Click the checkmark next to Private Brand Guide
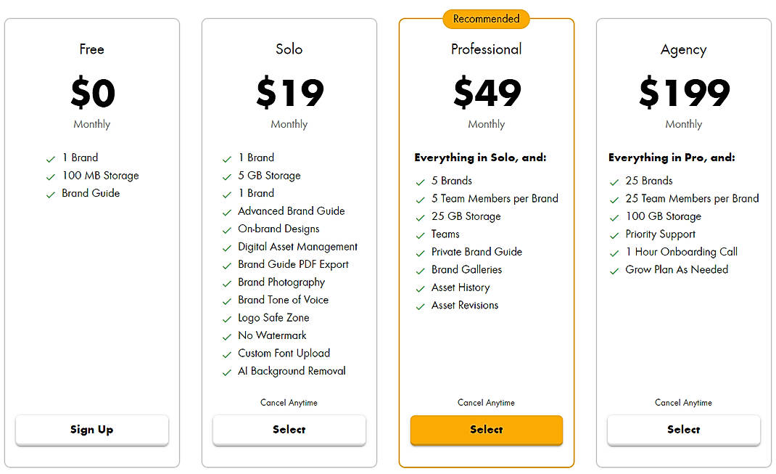The height and width of the screenshot is (474, 776). pos(421,252)
